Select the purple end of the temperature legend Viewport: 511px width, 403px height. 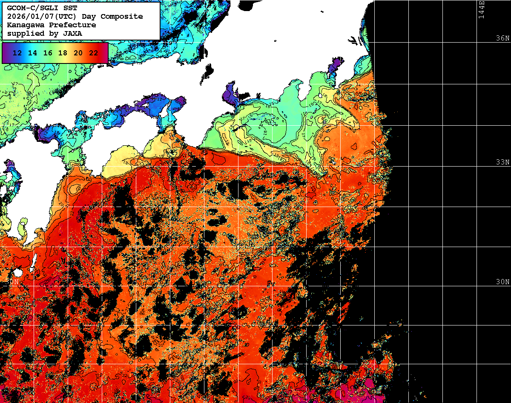[6, 53]
